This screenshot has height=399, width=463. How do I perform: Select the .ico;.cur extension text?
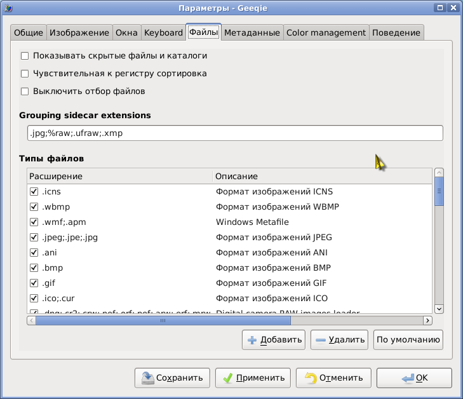[x=58, y=299]
